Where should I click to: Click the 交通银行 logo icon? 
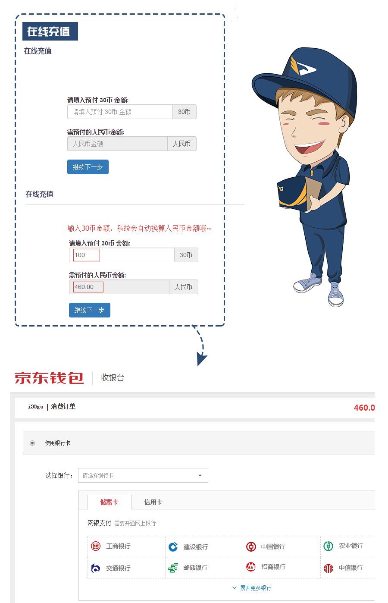[x=96, y=568]
